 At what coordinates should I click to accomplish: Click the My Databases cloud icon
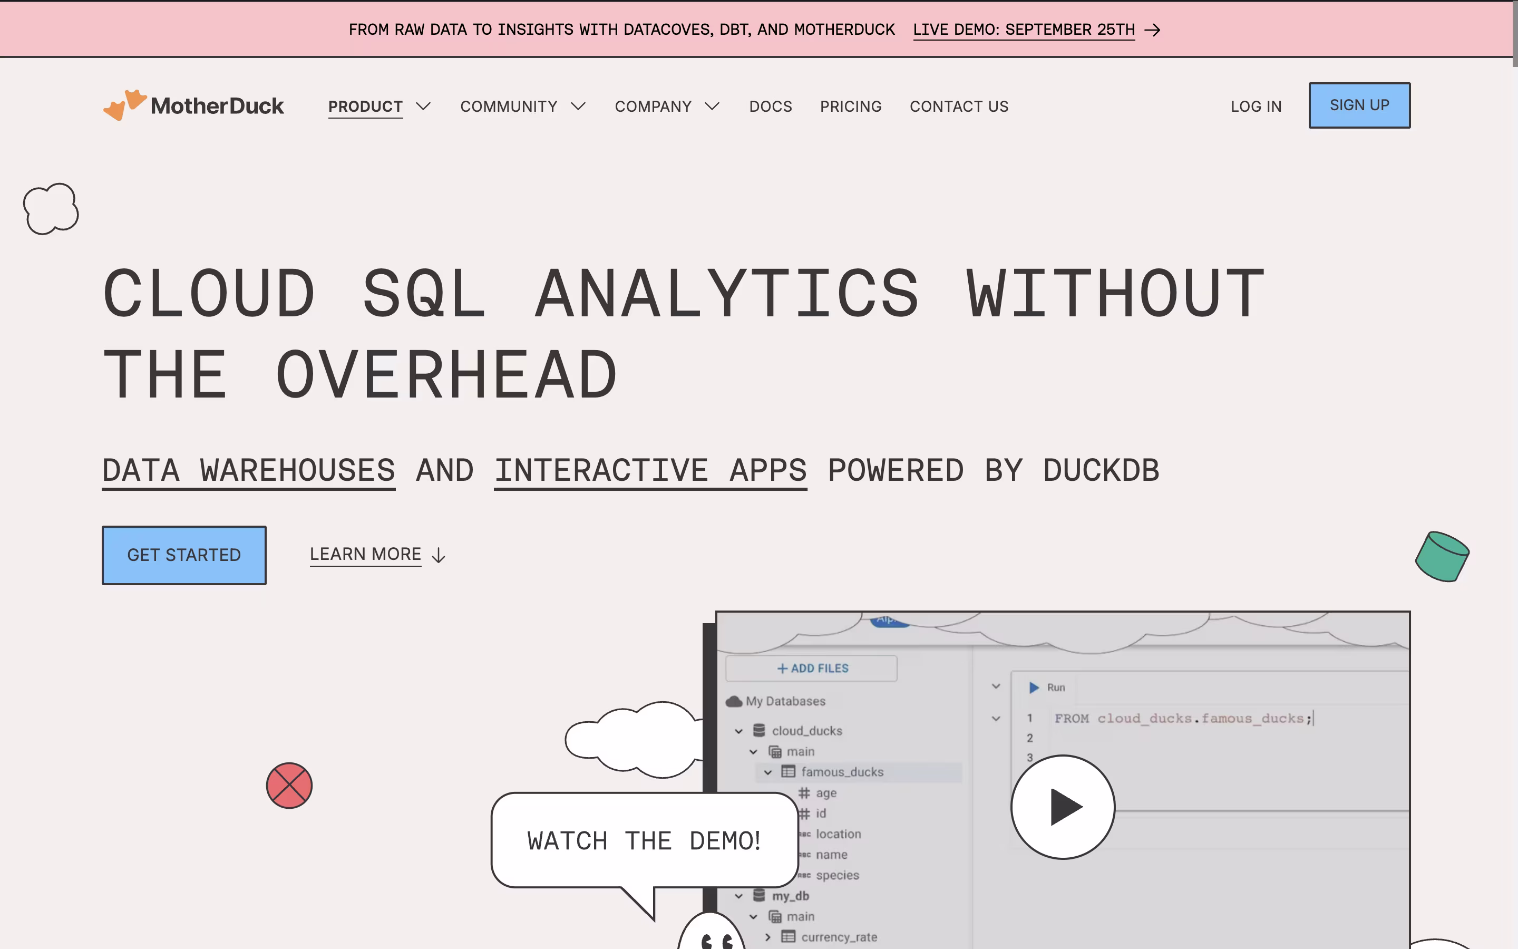pyautogui.click(x=734, y=701)
